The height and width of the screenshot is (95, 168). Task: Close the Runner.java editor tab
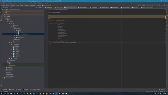coord(53,7)
